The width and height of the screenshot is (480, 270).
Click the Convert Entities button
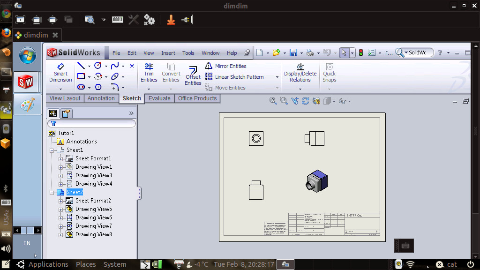171,71
